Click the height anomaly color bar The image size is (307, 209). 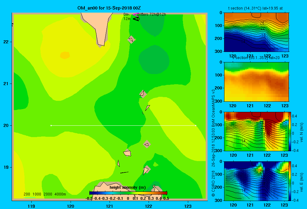[x=128, y=193]
